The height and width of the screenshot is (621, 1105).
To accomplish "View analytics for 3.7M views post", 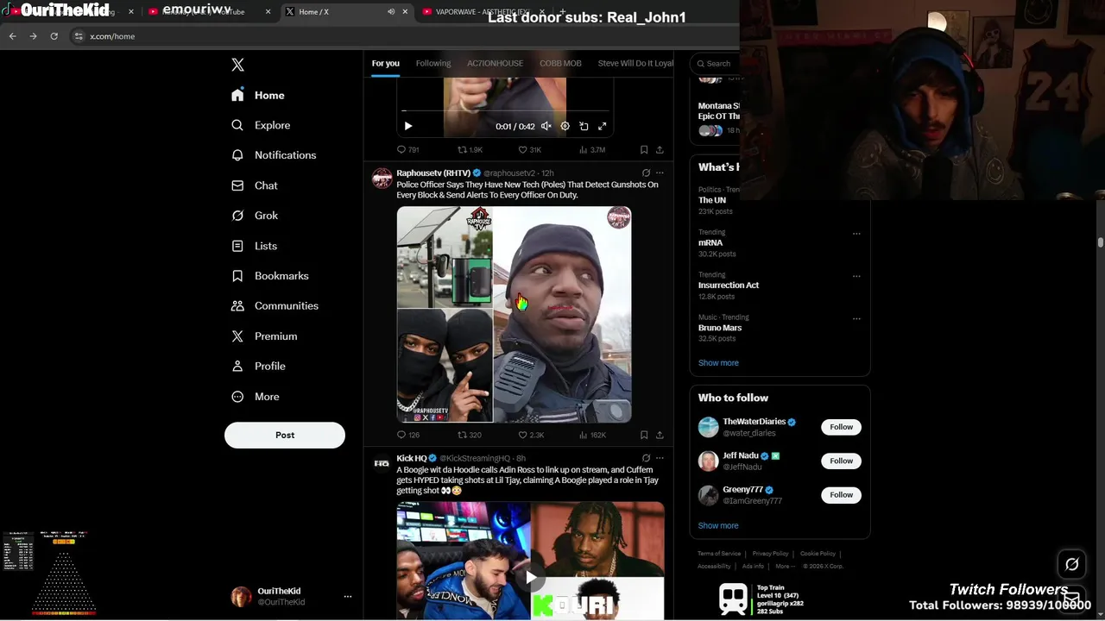I will [x=592, y=150].
